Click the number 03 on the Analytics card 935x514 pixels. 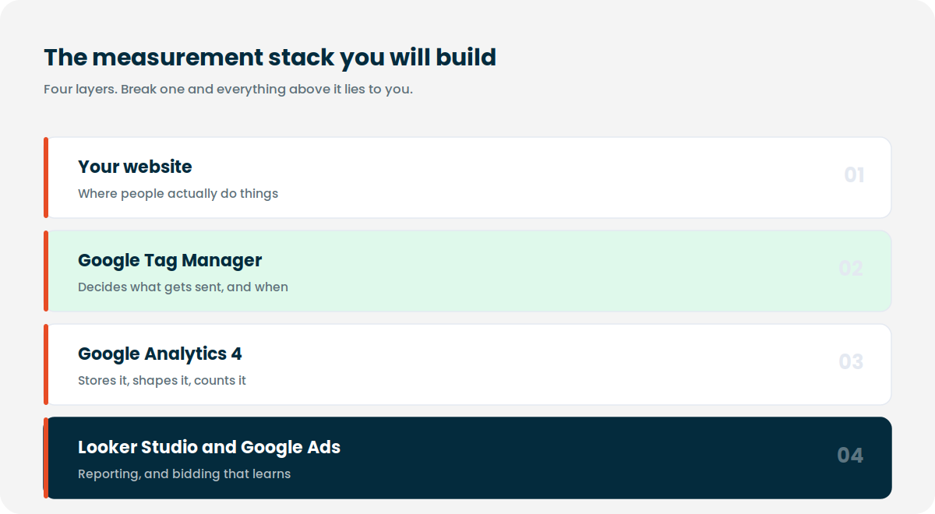(851, 361)
